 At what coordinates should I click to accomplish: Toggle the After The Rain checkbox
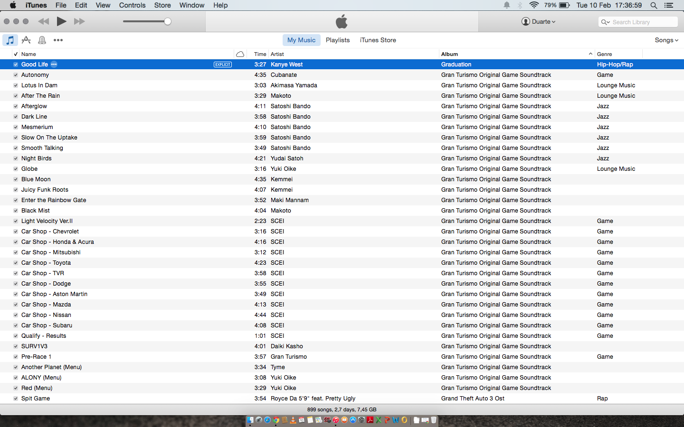16,96
